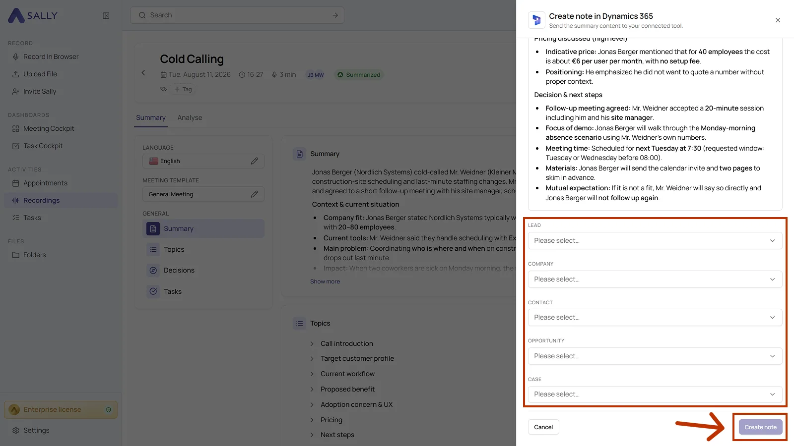Collapse the sidebar panel icon
794x446 pixels.
pos(106,15)
